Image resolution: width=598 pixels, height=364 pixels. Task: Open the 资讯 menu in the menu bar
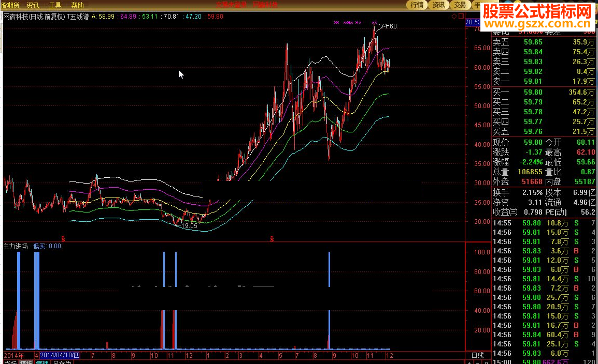click(33, 5)
